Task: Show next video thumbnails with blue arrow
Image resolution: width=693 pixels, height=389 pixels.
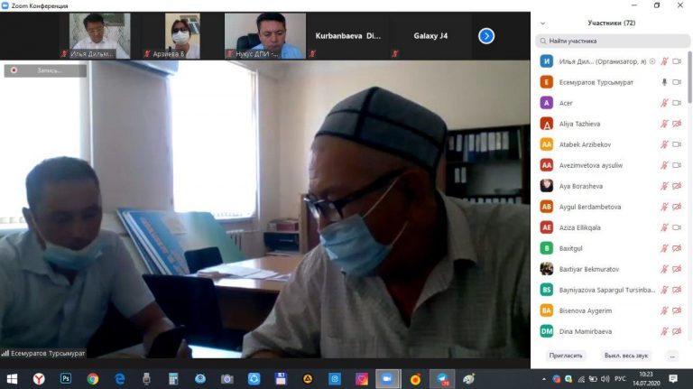Action: click(485, 36)
